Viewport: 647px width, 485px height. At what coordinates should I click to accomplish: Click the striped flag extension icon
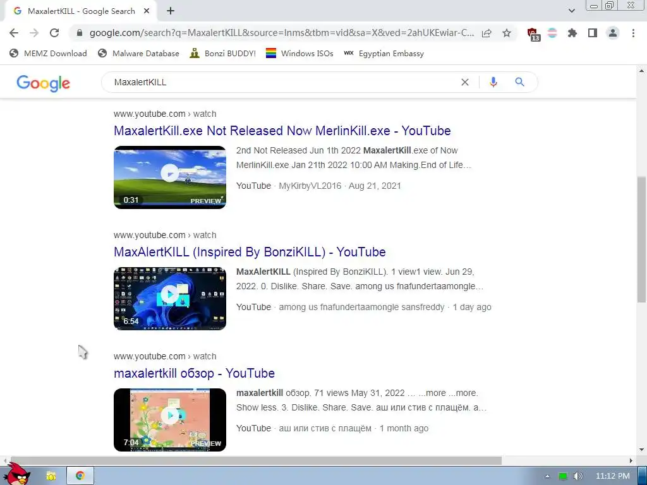tap(552, 33)
